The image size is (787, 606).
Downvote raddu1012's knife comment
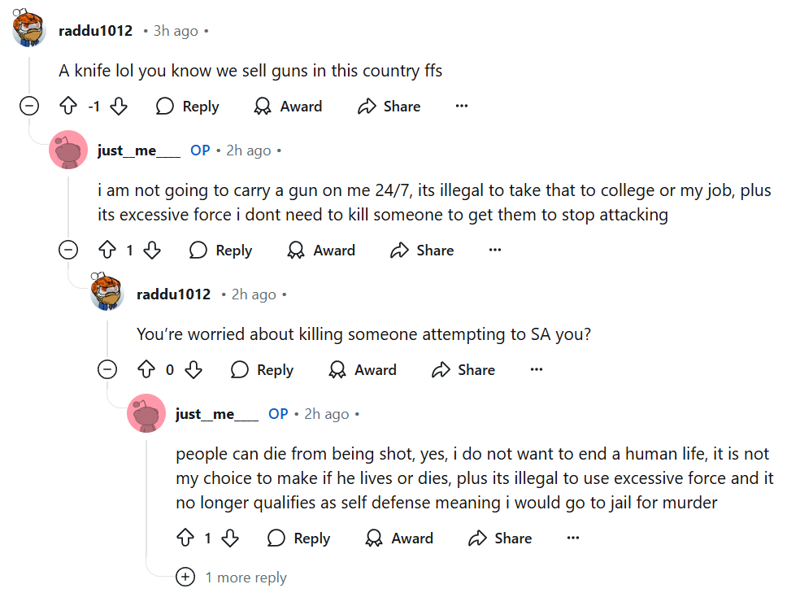[119, 107]
